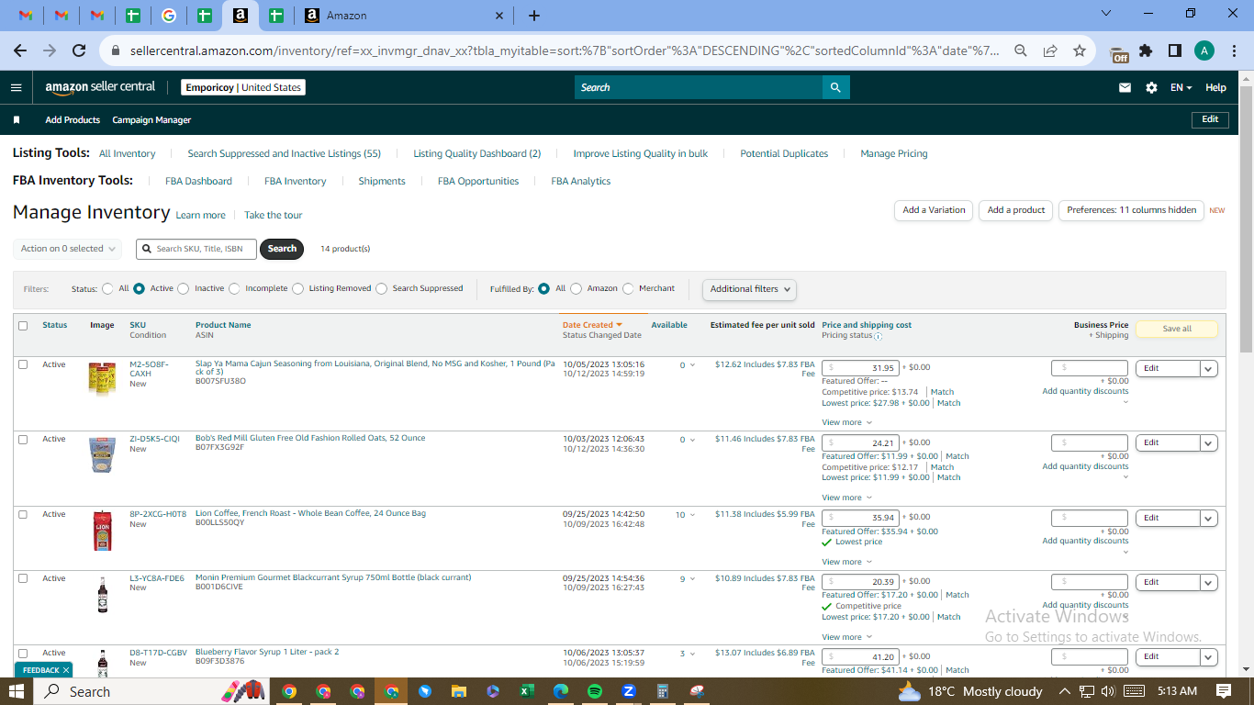Open Chrome profile avatar A
Viewport: 1254px width, 705px height.
coord(1204,50)
